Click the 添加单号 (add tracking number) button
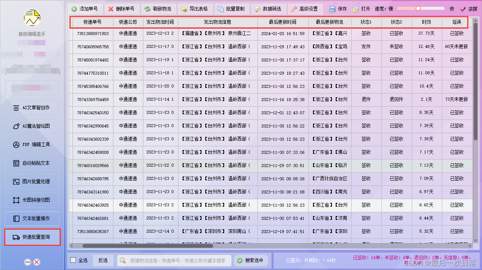 [x=85, y=9]
